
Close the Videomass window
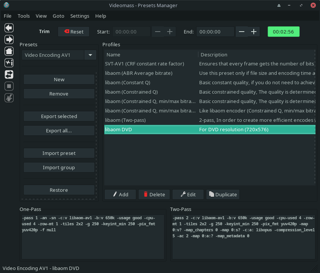coord(313,5)
